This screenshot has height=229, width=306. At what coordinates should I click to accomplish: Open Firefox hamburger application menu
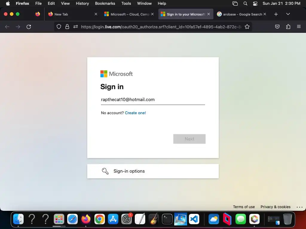click(x=299, y=27)
